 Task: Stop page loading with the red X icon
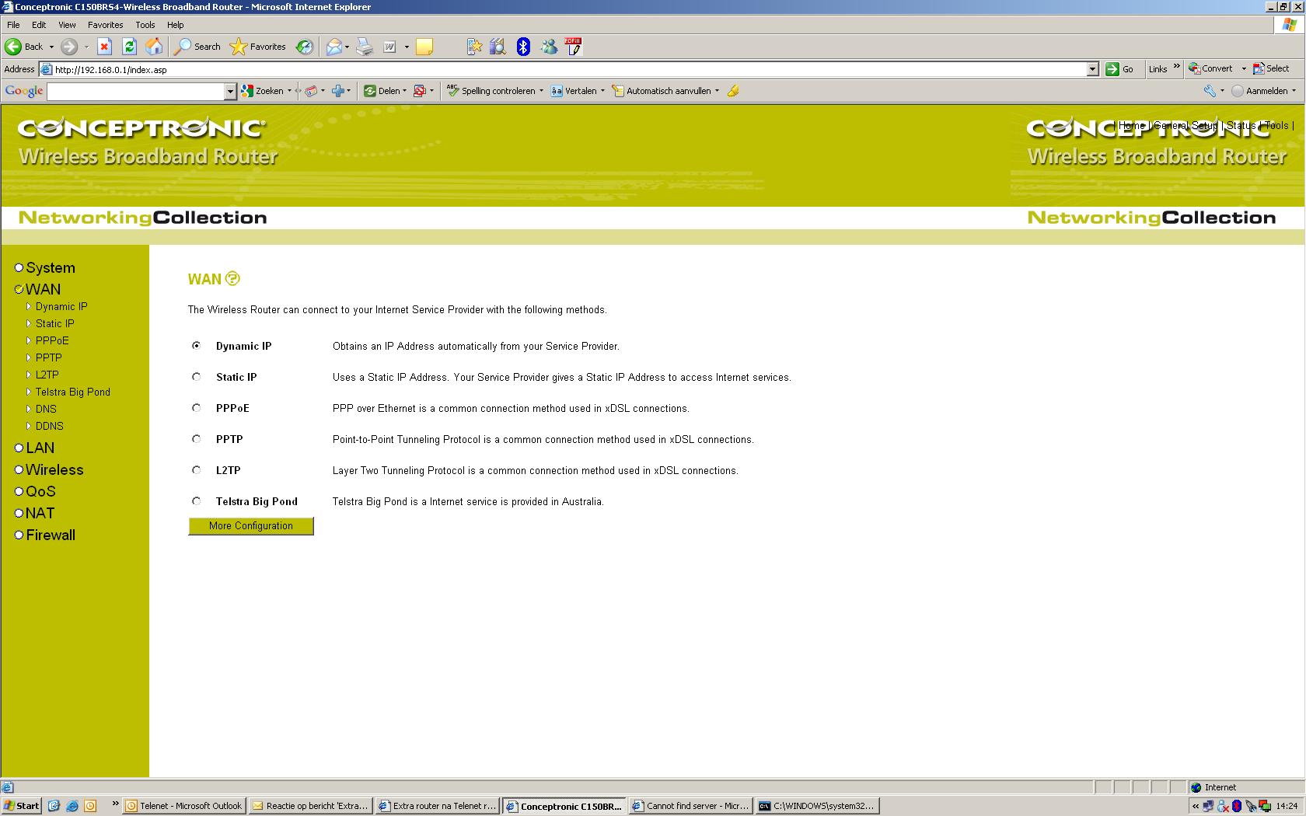click(x=104, y=47)
